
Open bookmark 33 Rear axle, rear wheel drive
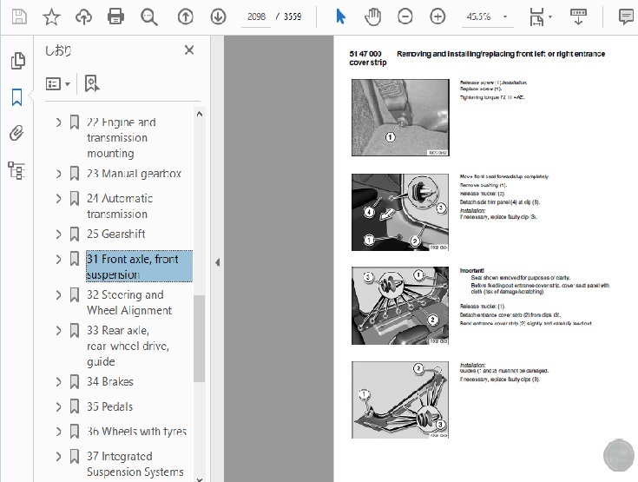click(128, 346)
